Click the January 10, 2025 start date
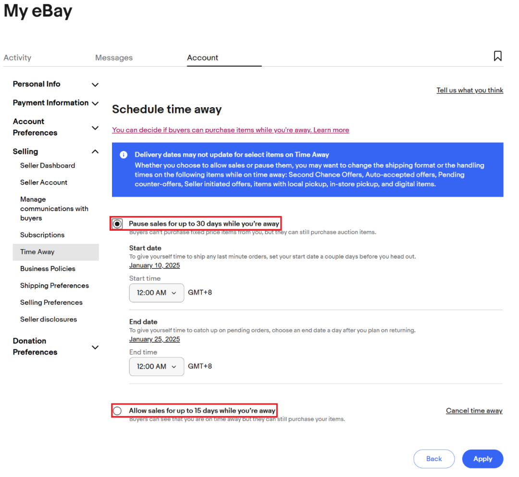519x477 pixels. [154, 265]
